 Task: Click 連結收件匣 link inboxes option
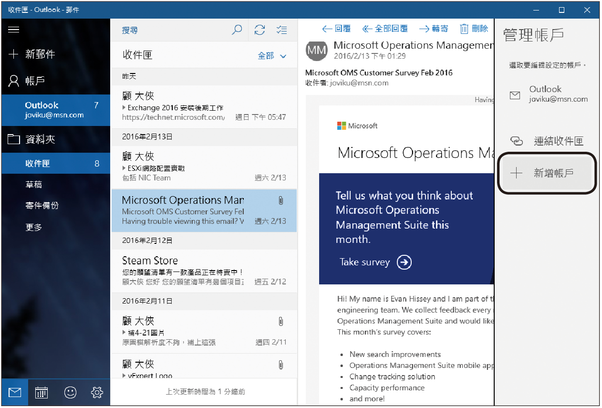(x=548, y=141)
